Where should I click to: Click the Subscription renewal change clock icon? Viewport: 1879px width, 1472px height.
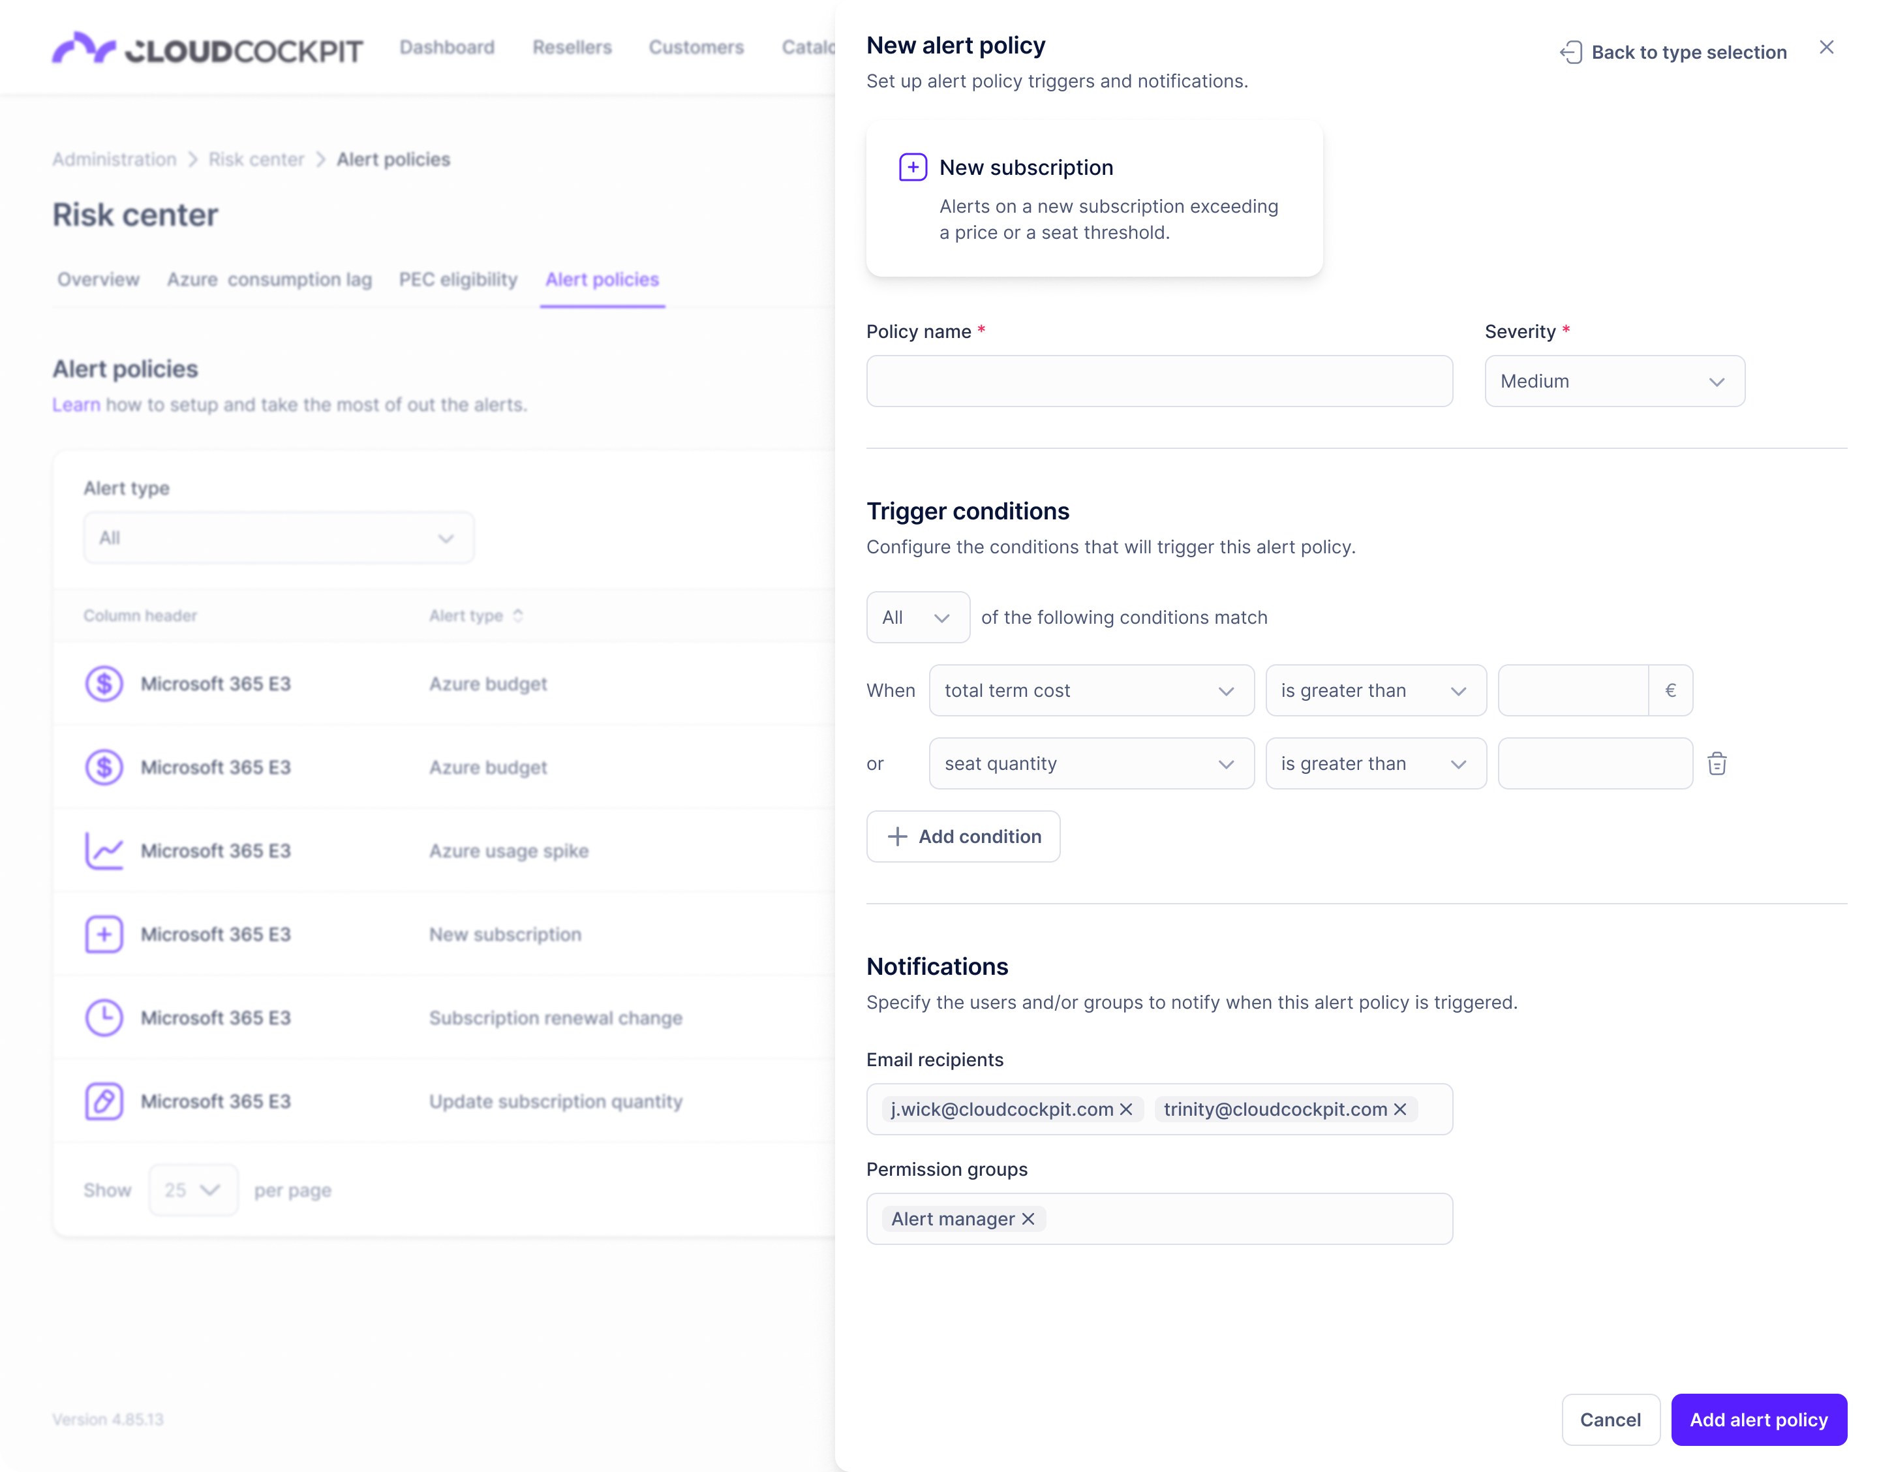point(104,1018)
